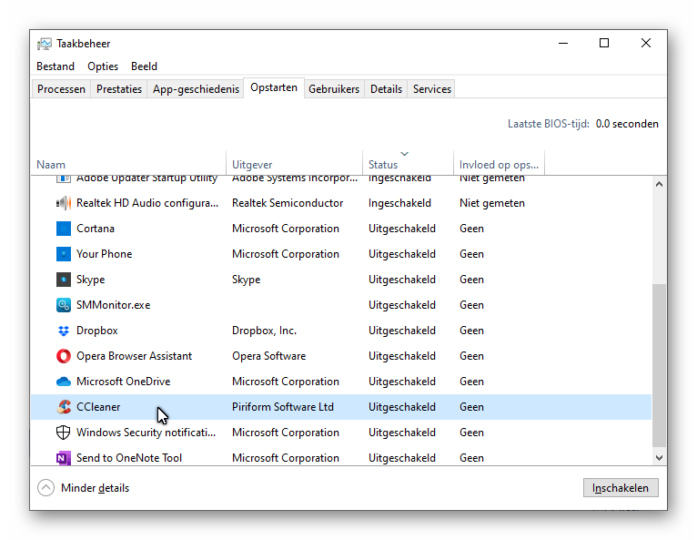Click the scrollbar down arrow
Image resolution: width=697 pixels, height=540 pixels.
(x=659, y=458)
